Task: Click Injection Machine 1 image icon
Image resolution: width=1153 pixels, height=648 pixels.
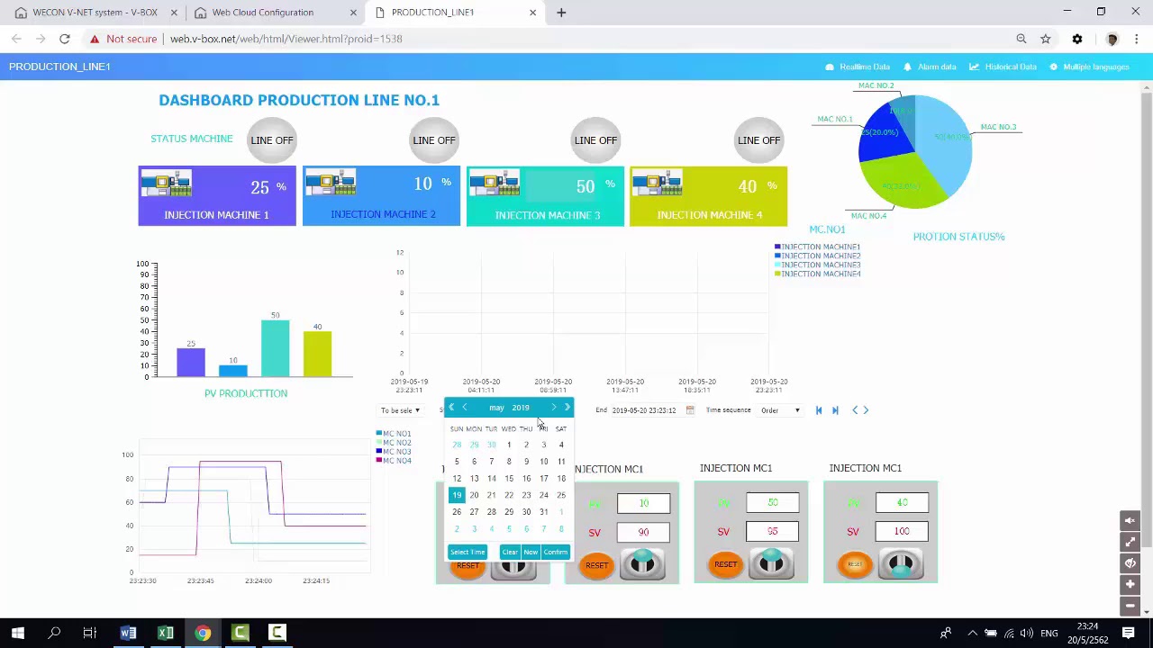Action: 167,184
